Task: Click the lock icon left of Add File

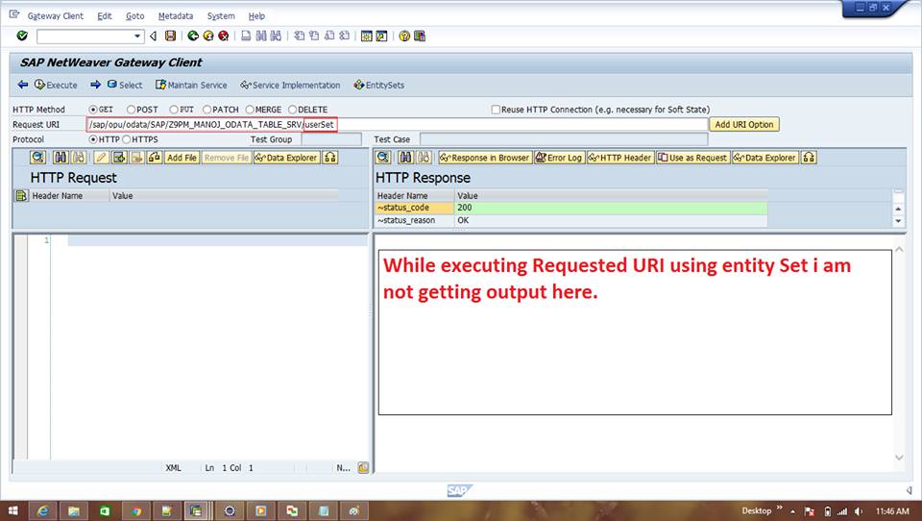Action: point(155,158)
